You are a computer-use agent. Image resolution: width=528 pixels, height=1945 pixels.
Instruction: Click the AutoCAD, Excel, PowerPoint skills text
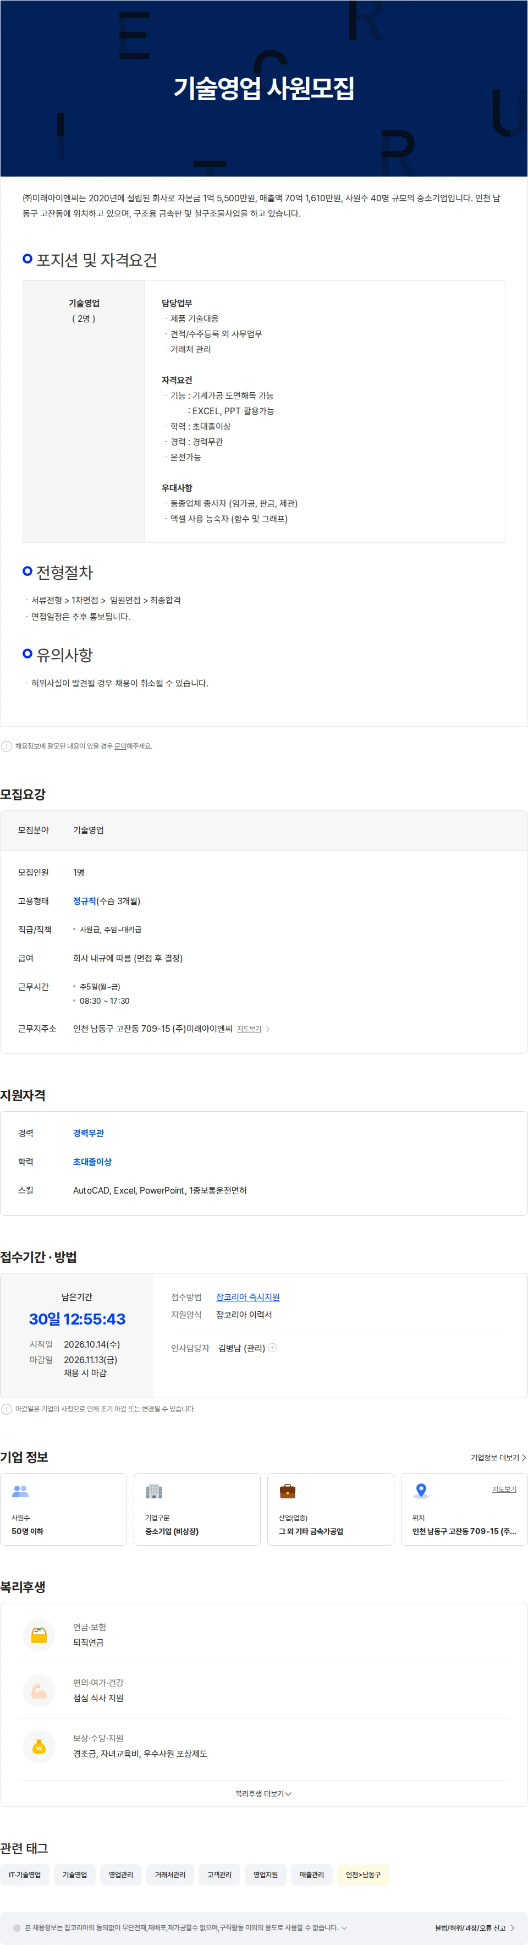(x=160, y=1191)
